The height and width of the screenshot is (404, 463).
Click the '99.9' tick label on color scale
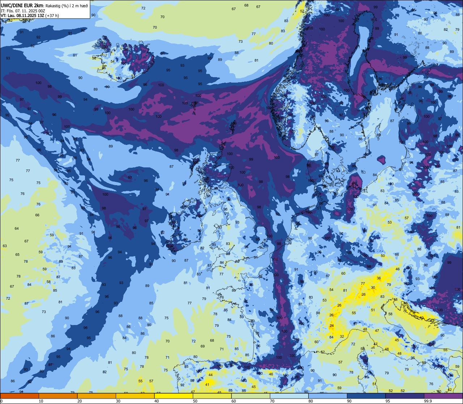pyautogui.click(x=428, y=401)
